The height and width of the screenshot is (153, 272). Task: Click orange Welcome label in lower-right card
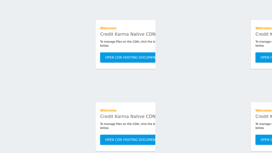[263, 110]
